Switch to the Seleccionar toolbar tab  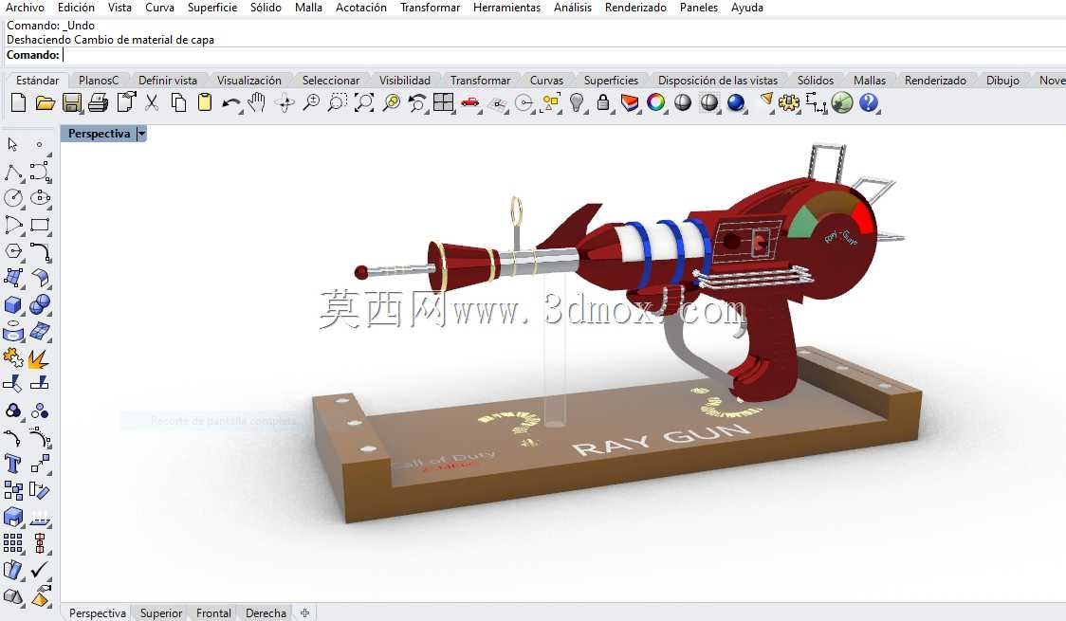(x=331, y=81)
